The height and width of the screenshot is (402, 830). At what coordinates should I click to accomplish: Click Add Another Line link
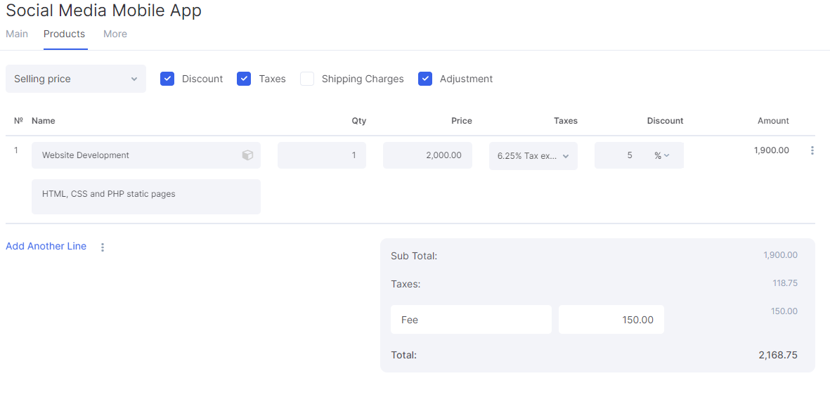pyautogui.click(x=46, y=246)
